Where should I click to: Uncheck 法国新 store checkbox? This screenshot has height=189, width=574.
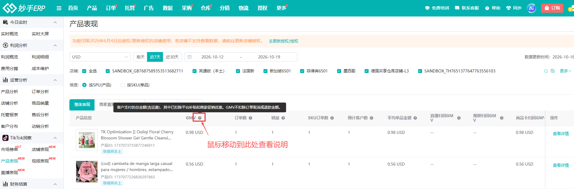point(238,71)
